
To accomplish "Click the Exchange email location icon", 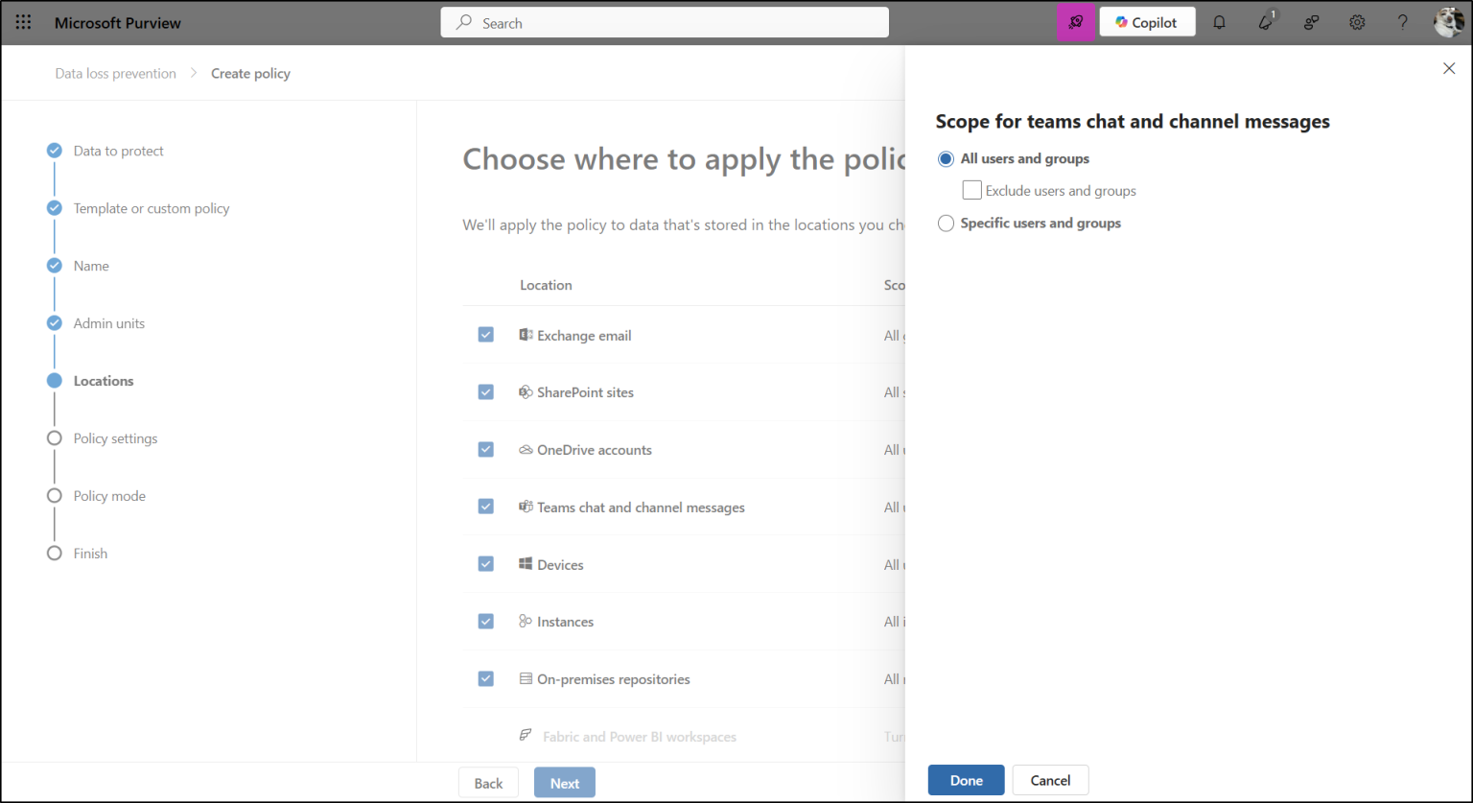I will 526,335.
